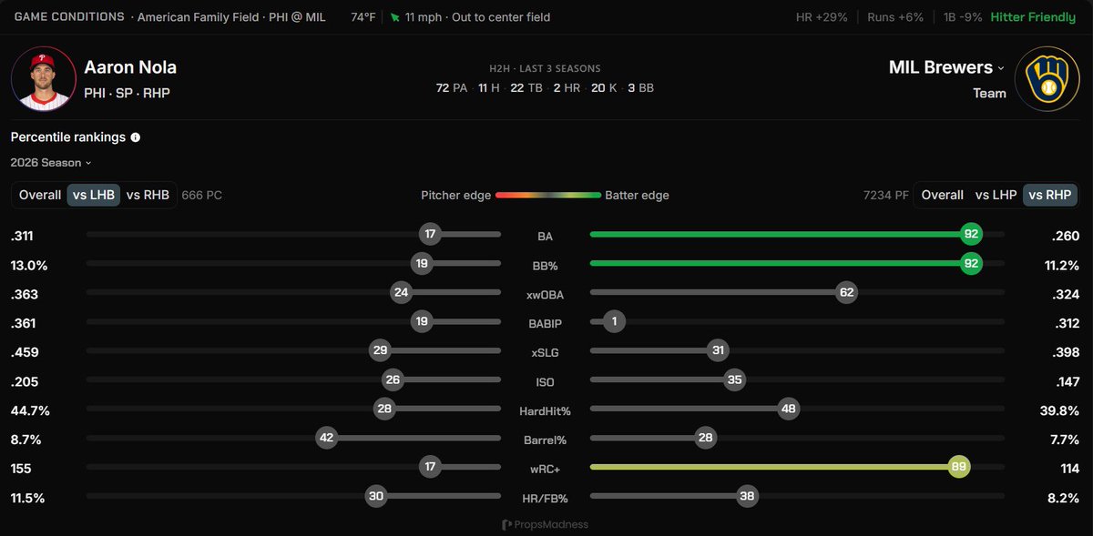Click the edge color gradient legend bar
1093x536 pixels.
point(548,195)
